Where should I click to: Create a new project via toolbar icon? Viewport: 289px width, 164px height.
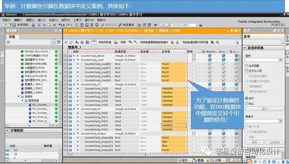pyautogui.click(x=5, y=25)
